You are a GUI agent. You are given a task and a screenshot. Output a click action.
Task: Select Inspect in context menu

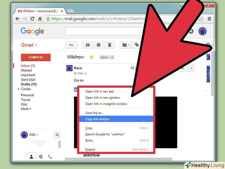pyautogui.click(x=116, y=149)
